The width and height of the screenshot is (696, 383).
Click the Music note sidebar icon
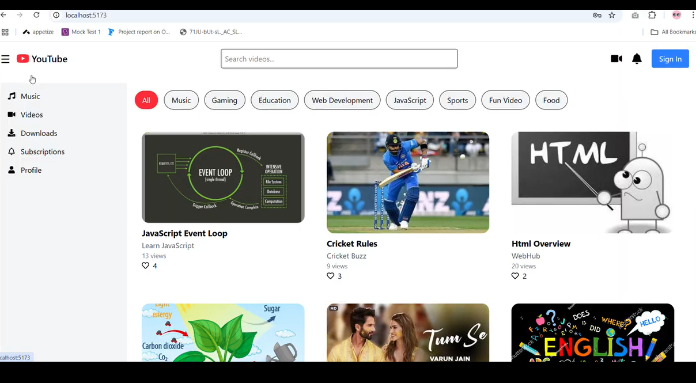pyautogui.click(x=12, y=96)
